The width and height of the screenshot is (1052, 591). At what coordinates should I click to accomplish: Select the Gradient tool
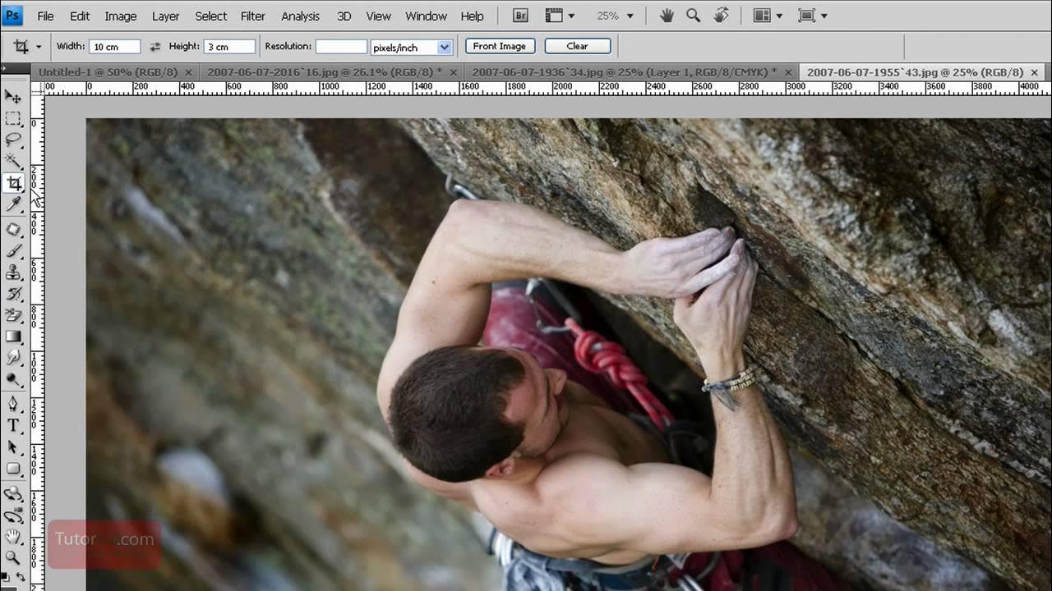13,337
